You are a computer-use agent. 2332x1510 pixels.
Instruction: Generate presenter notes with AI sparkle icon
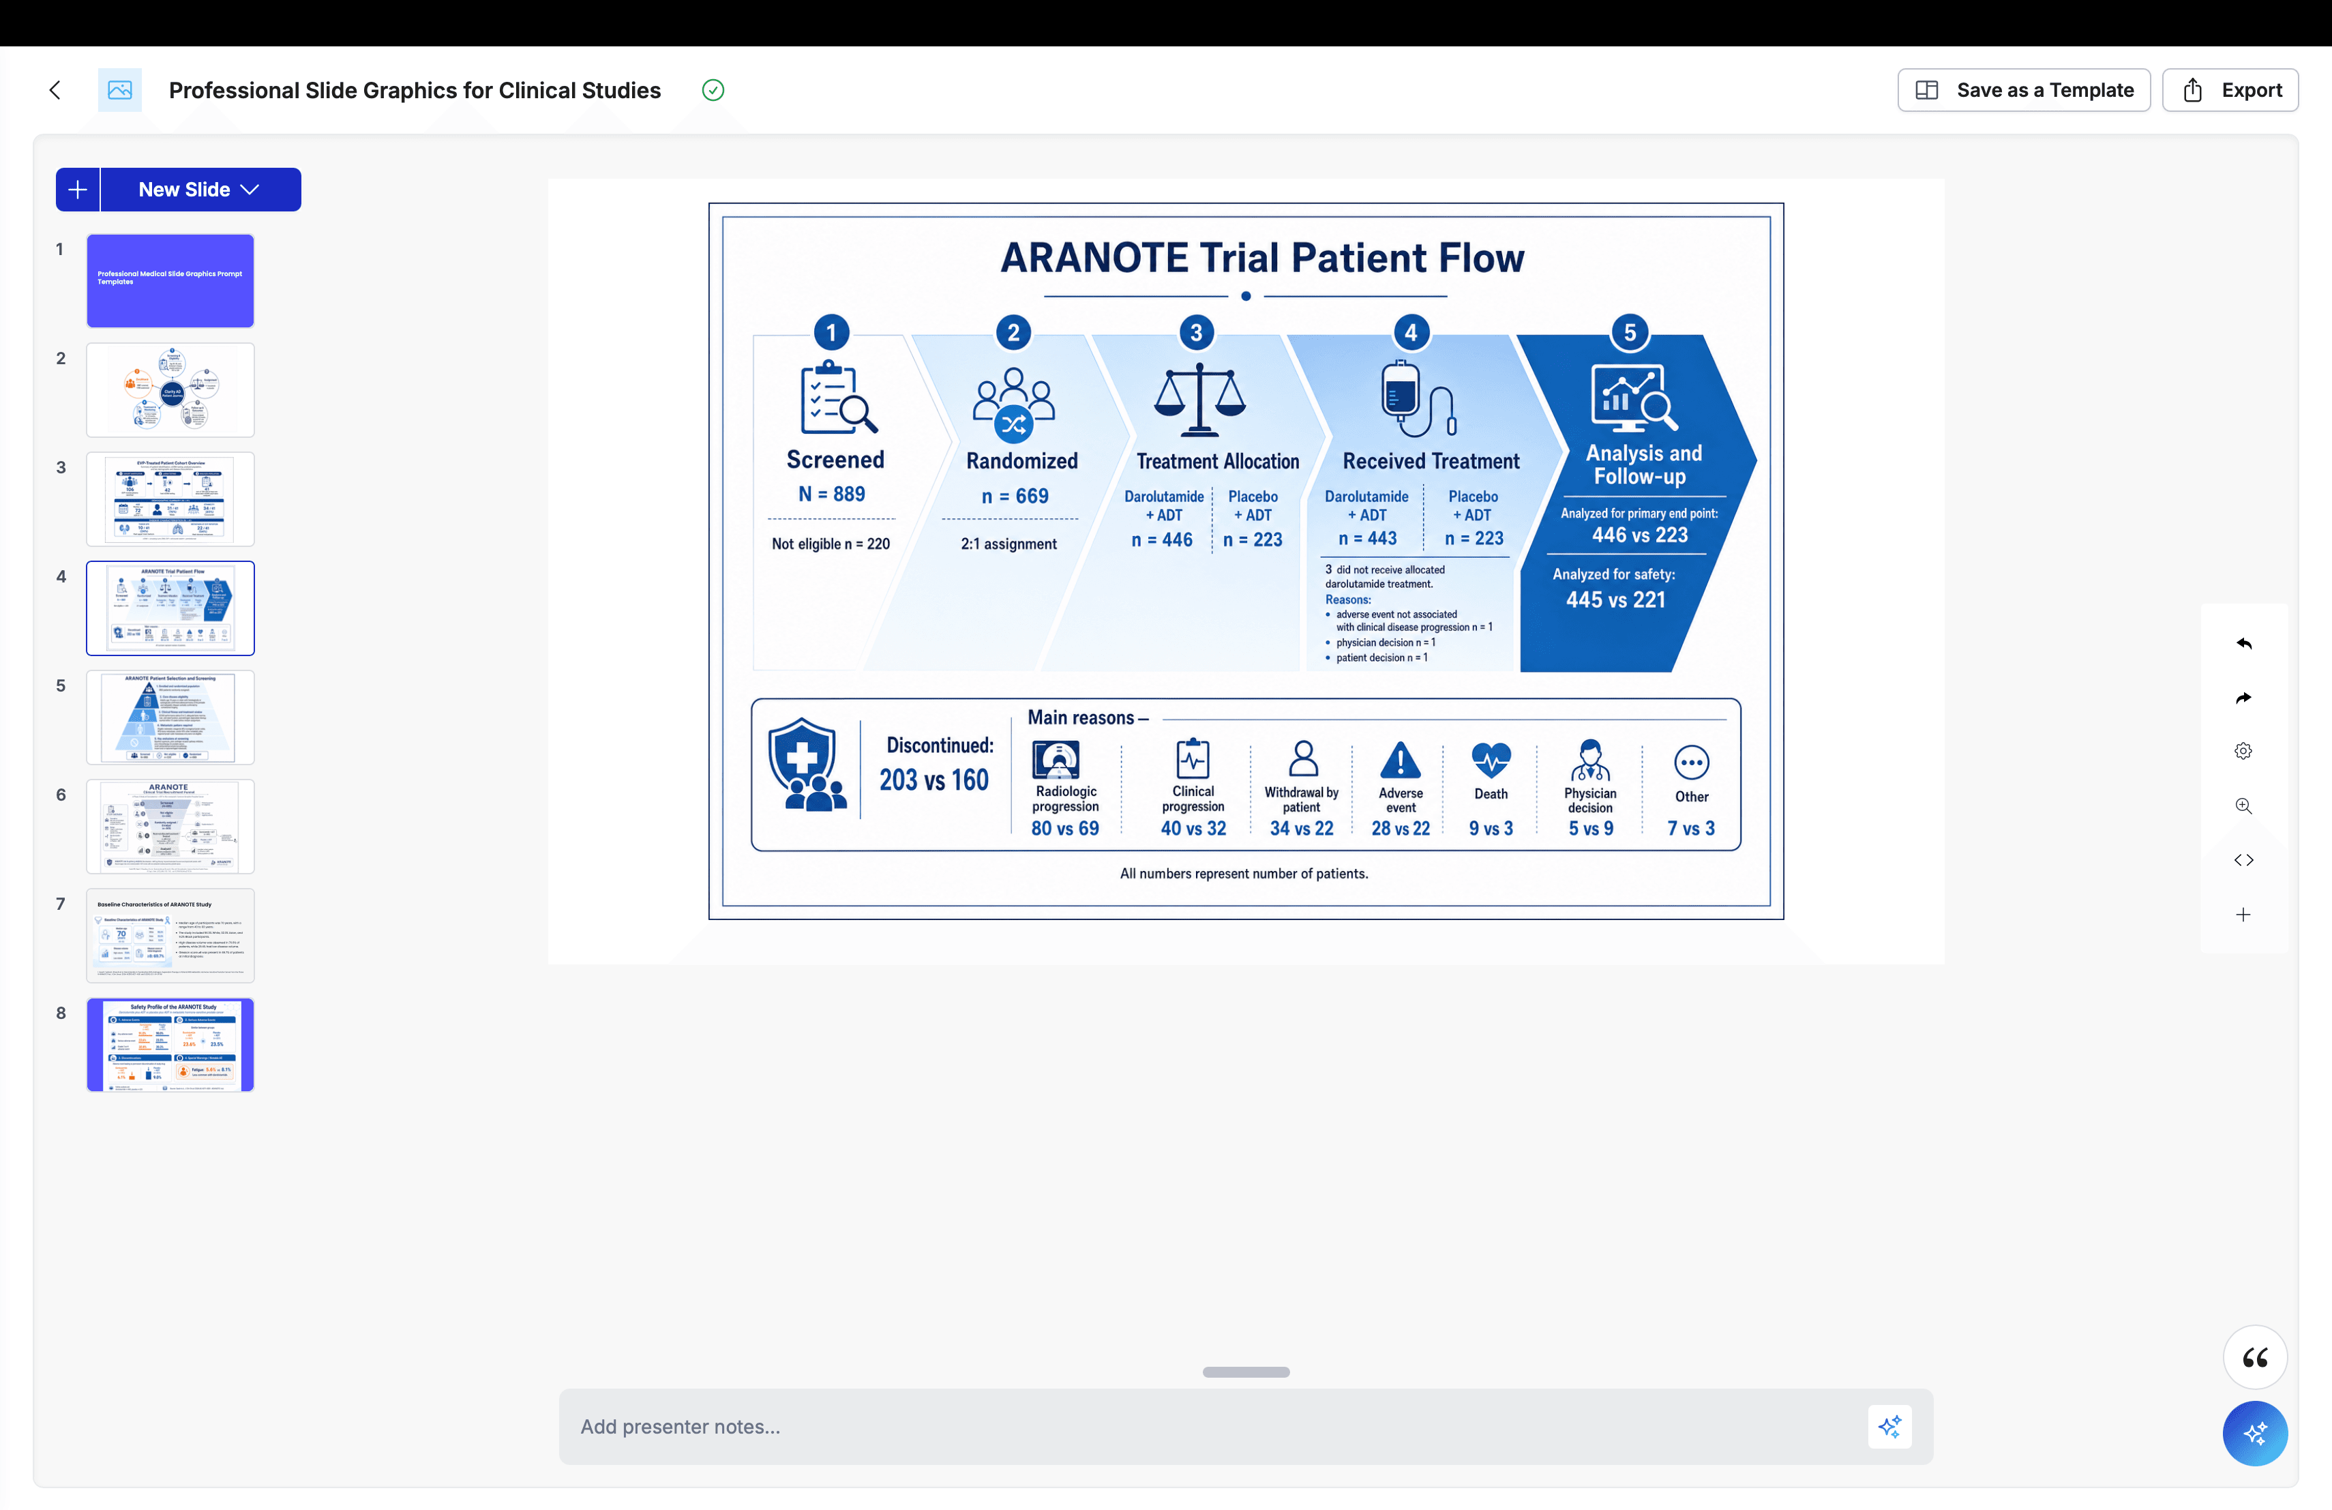[x=1890, y=1425]
